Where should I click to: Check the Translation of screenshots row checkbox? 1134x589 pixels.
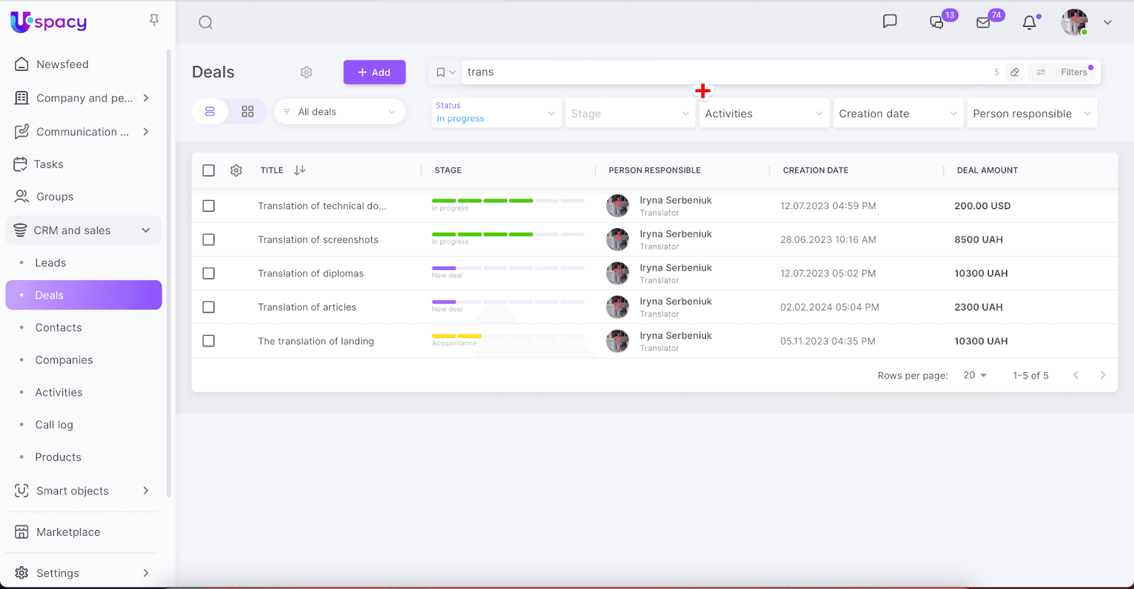[208, 240]
